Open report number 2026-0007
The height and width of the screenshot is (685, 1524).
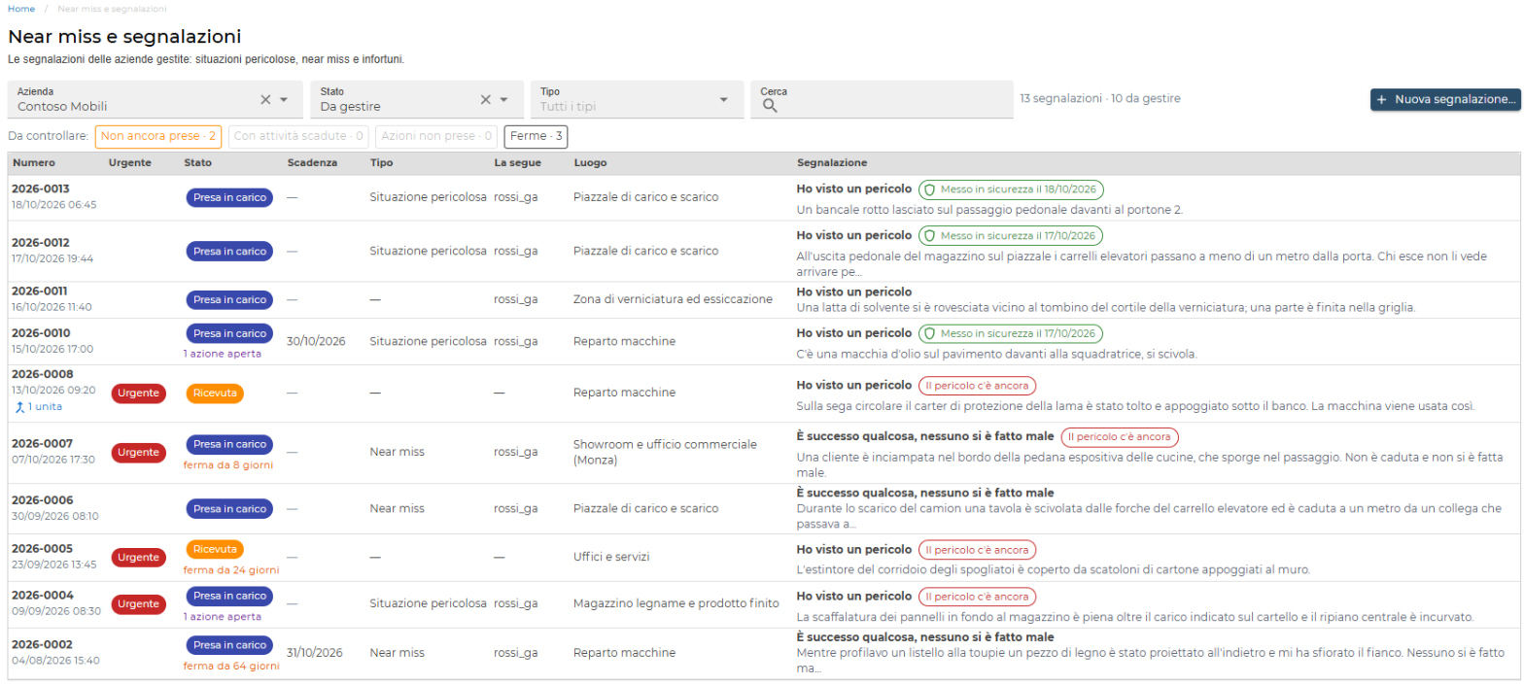(x=42, y=443)
